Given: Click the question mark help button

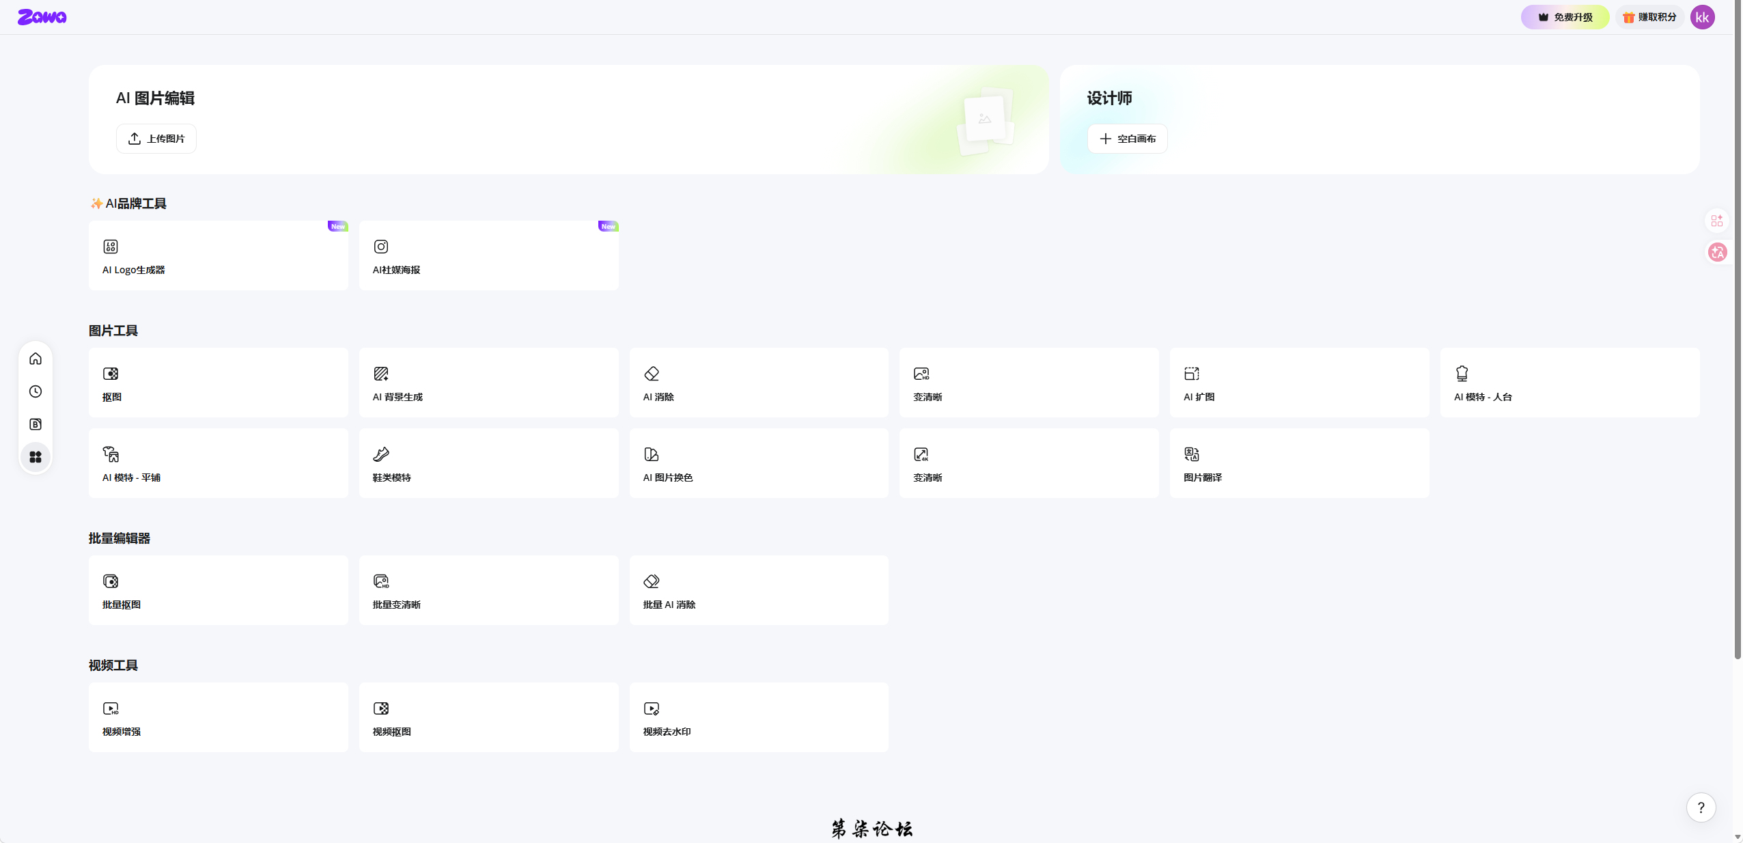Looking at the screenshot, I should 1701,807.
